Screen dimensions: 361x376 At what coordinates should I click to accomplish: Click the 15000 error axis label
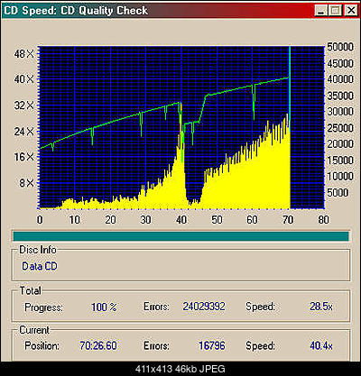[340, 160]
